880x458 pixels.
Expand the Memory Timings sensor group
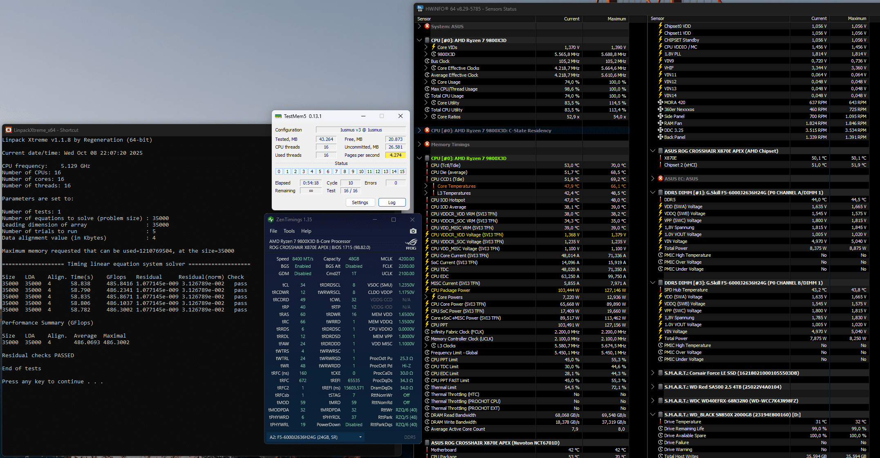[x=419, y=144]
